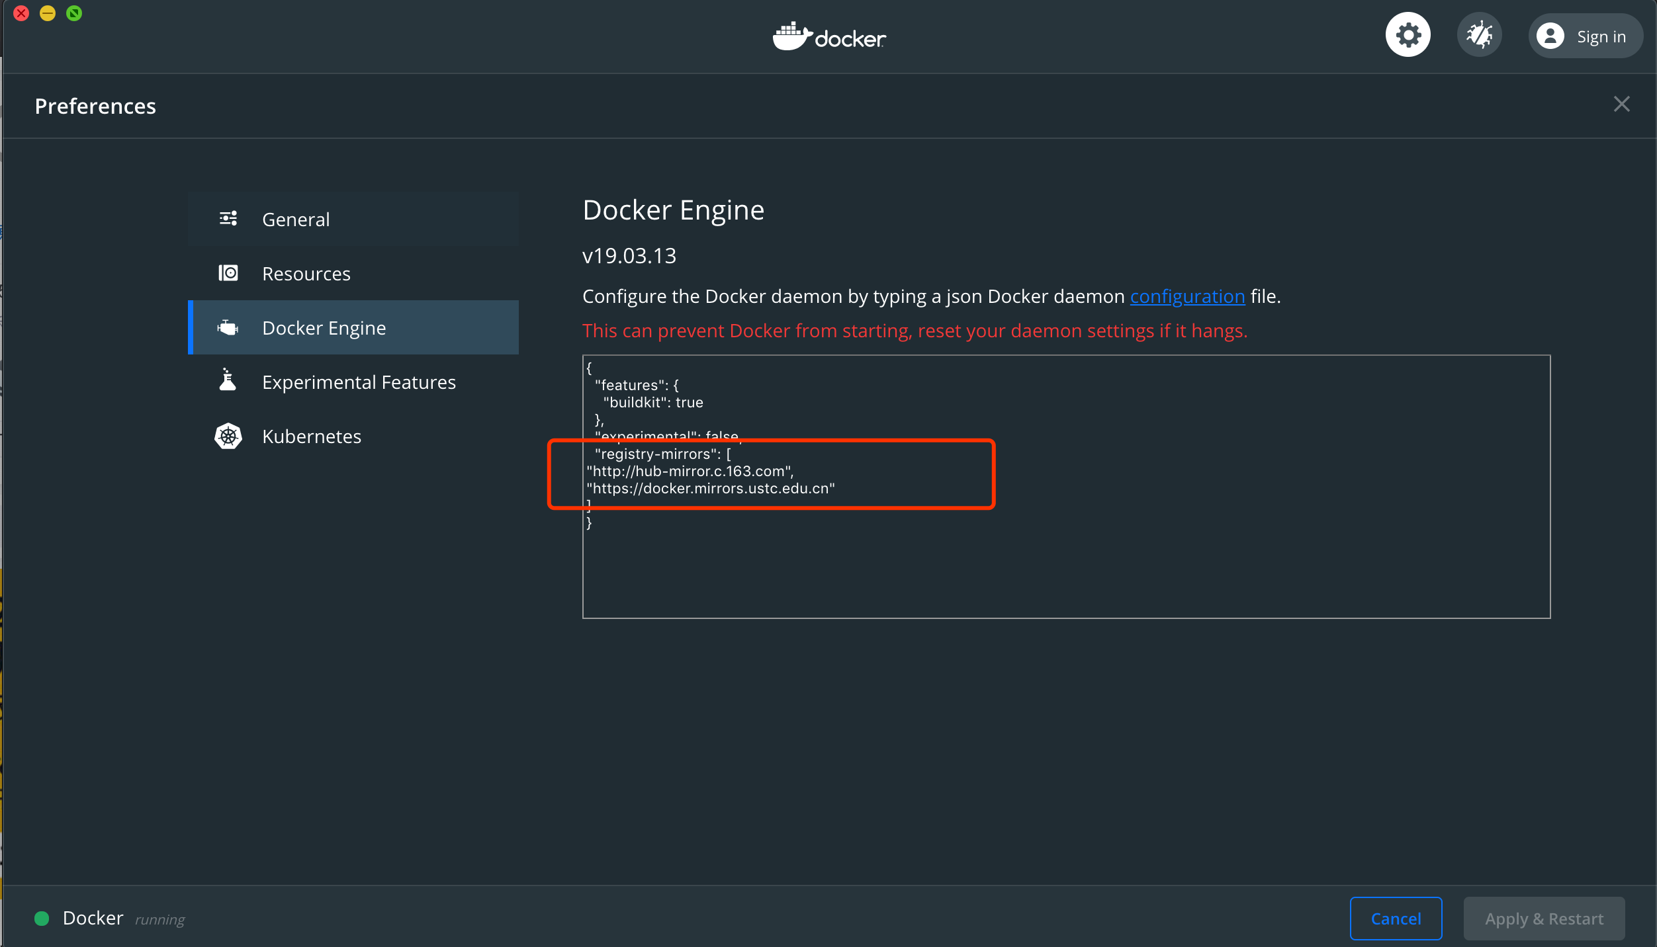Follow the configuration hyperlink

coord(1187,296)
